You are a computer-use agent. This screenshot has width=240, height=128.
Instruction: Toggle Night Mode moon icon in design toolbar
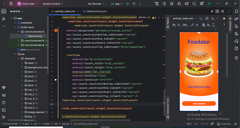pos(213,18)
